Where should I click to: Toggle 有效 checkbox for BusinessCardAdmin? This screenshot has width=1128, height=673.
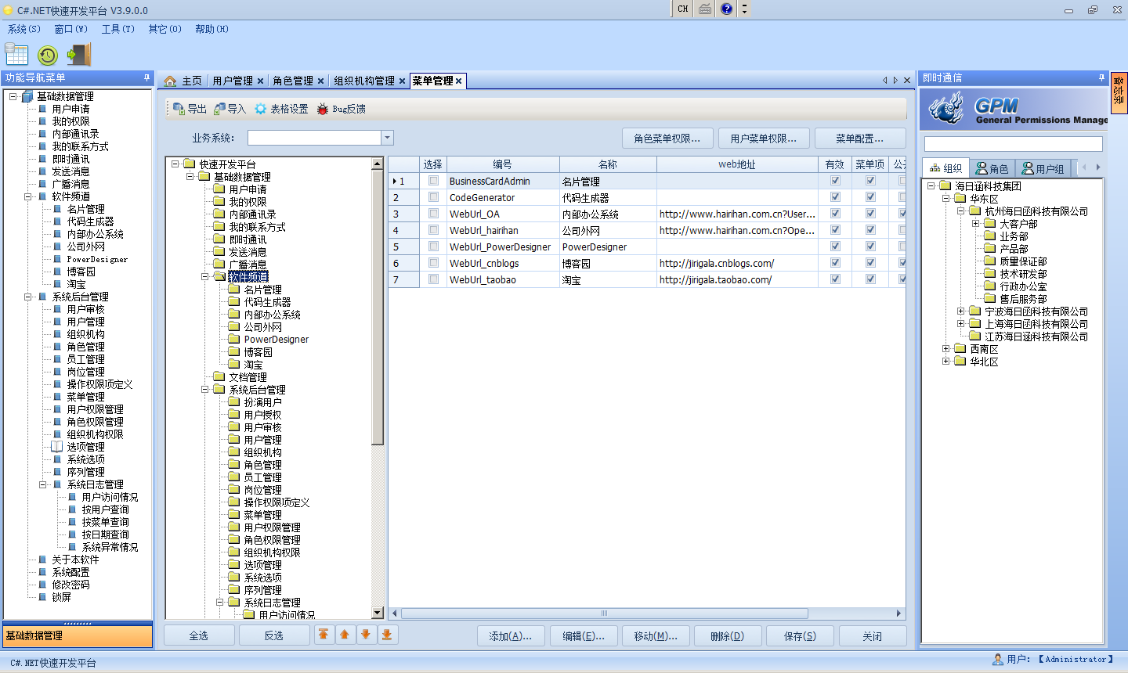click(835, 181)
